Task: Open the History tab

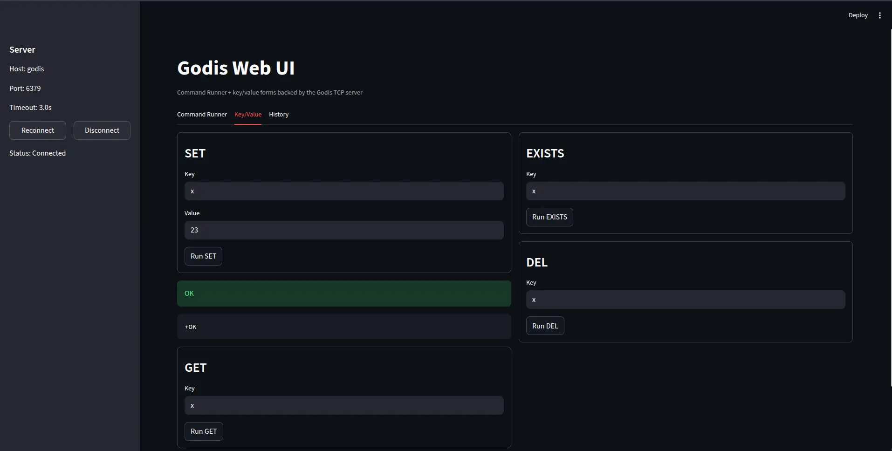Action: coord(279,115)
